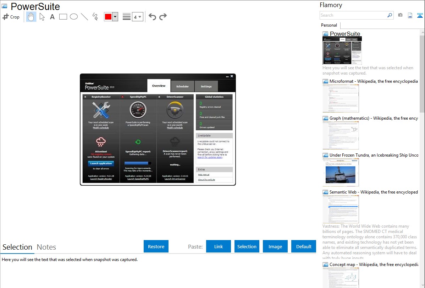This screenshot has width=425, height=288.
Task: Click inside the Flamory search field
Action: [353, 15]
